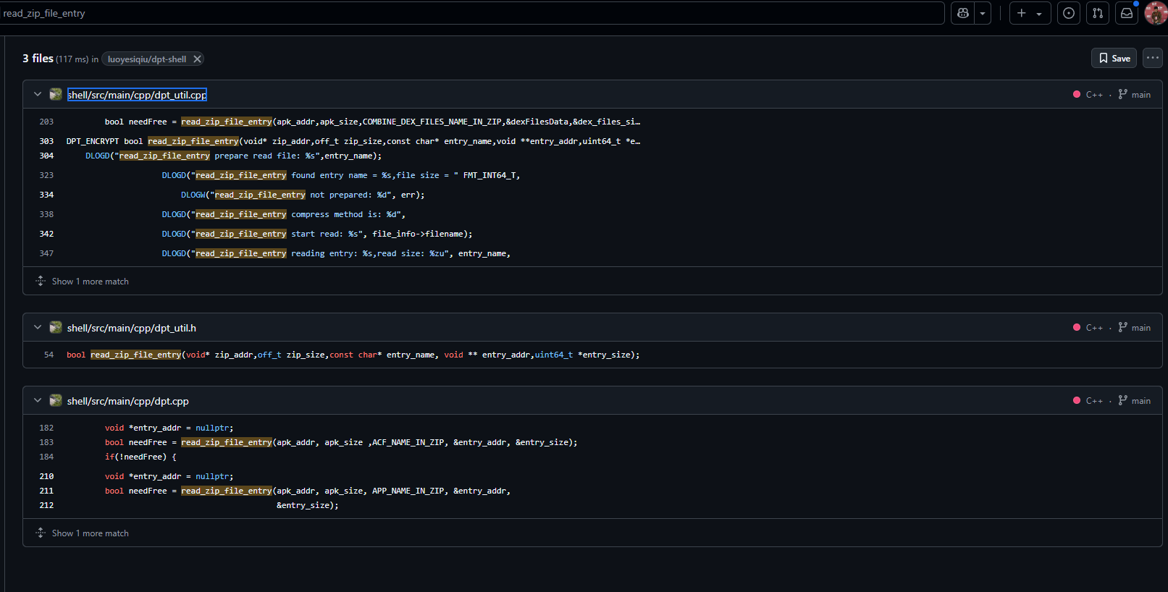Open the notifications inbox
Viewport: 1168px width, 592px height.
pyautogui.click(x=1127, y=13)
